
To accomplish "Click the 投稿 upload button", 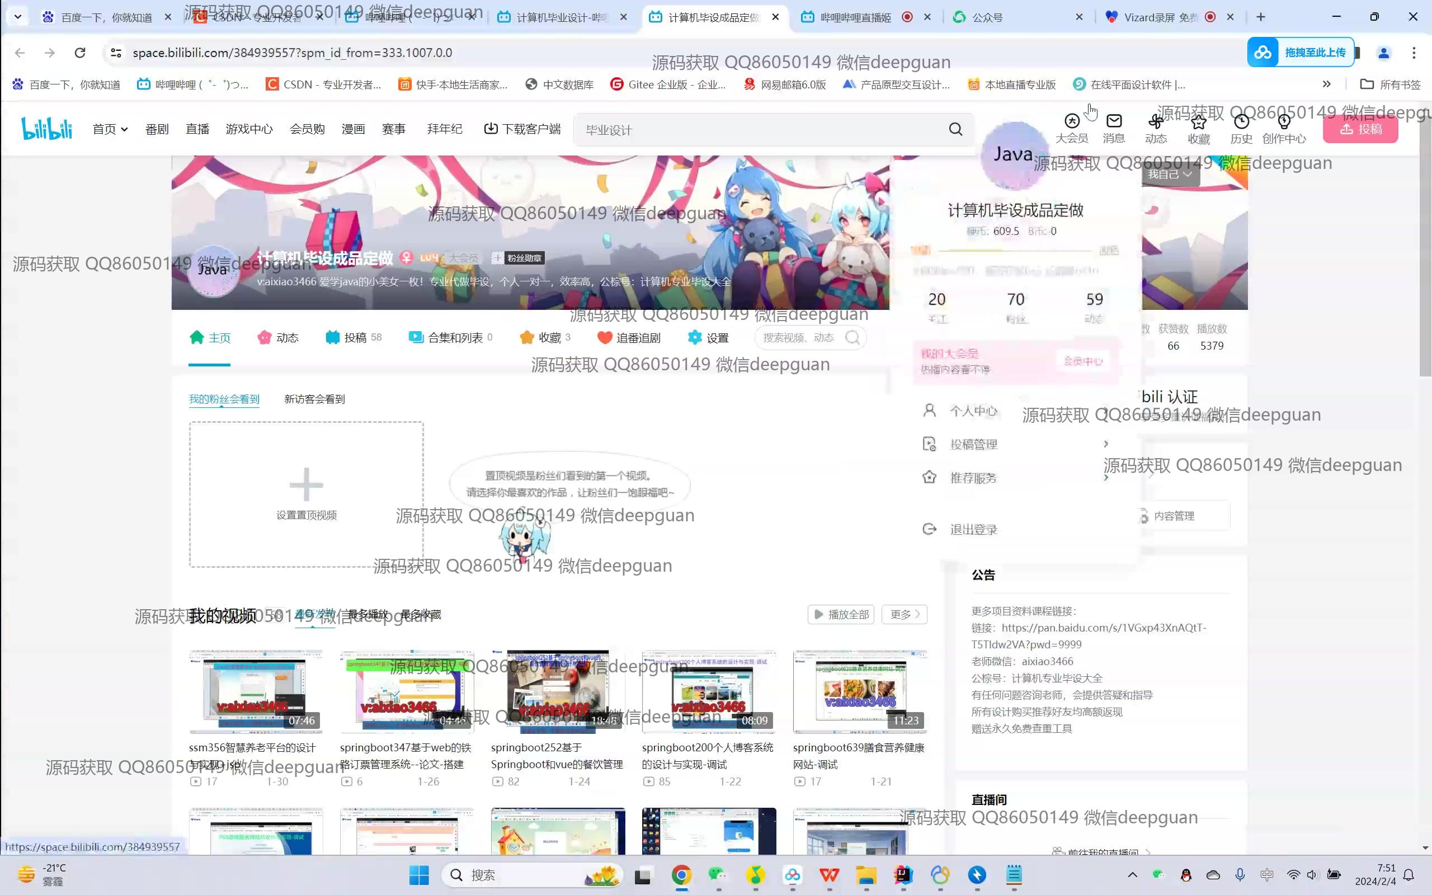I will (1360, 129).
